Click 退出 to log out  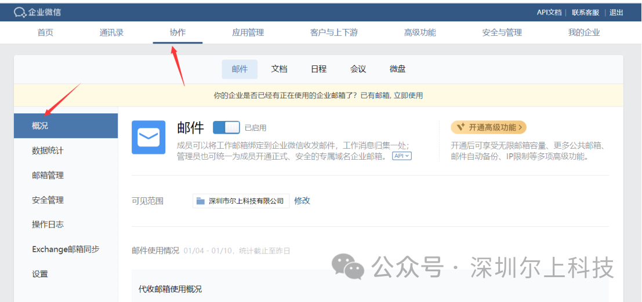[x=616, y=12]
